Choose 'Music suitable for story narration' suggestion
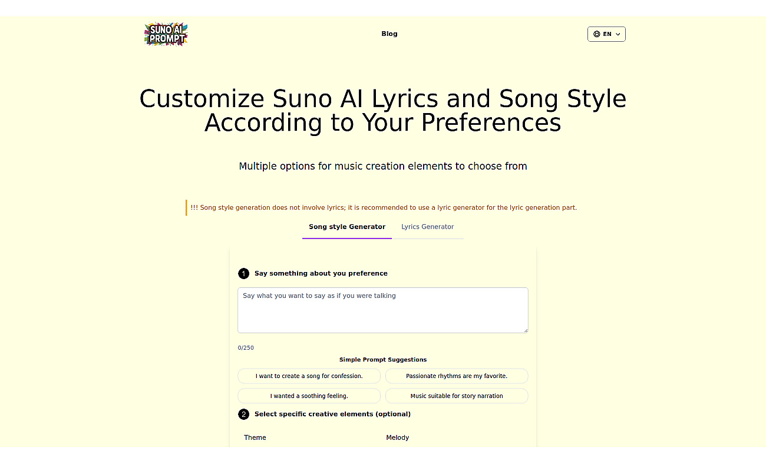Viewport: 766px width, 464px height. (x=457, y=396)
